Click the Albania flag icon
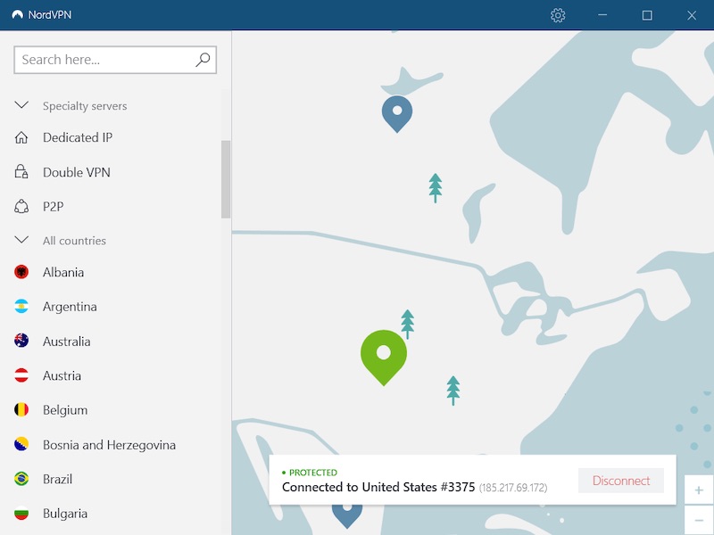This screenshot has height=535, width=714. [21, 272]
